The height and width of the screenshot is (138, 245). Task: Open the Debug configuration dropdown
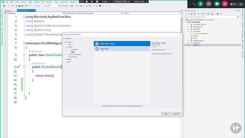(39, 6)
